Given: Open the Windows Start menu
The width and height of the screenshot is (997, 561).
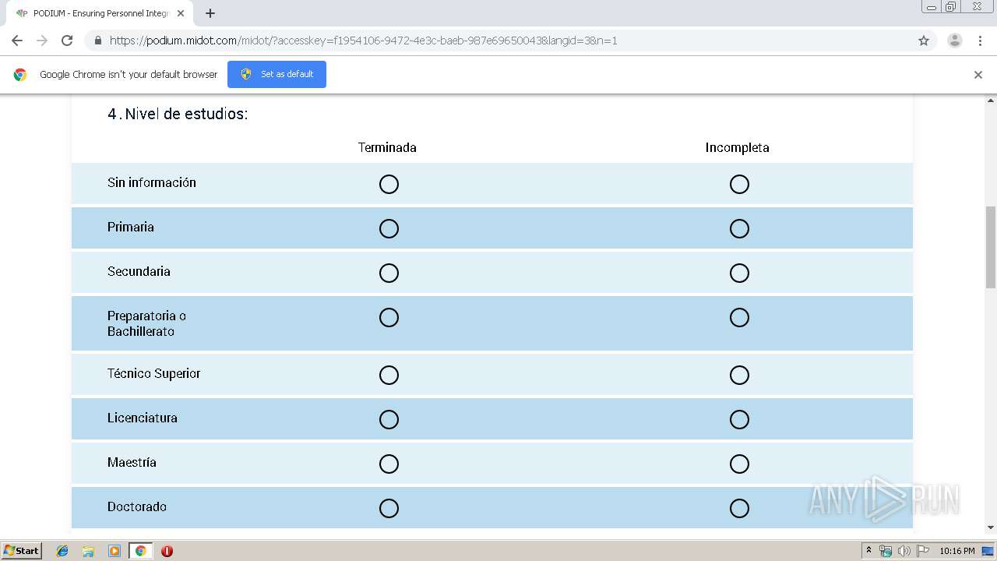Looking at the screenshot, I should [x=22, y=551].
